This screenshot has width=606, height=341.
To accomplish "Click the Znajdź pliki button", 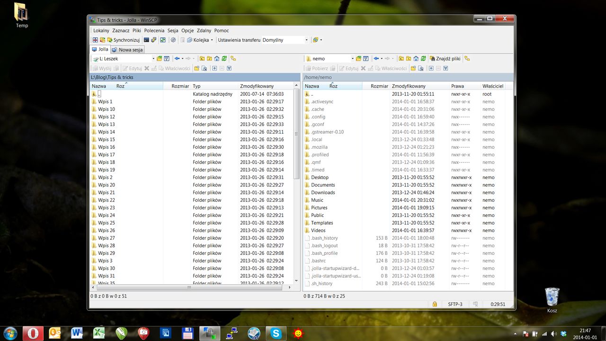I will [x=445, y=59].
